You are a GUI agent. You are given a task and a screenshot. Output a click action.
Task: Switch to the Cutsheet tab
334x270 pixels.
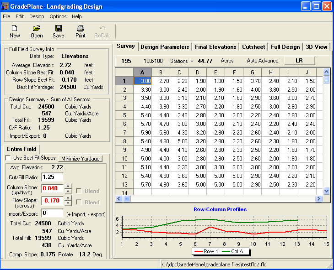pos(253,47)
